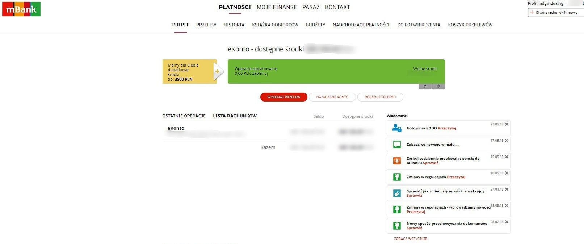The image size is (584, 244).
Task: Click Przeczytaj in the 10.05.18 regulations message
Action: (x=456, y=177)
